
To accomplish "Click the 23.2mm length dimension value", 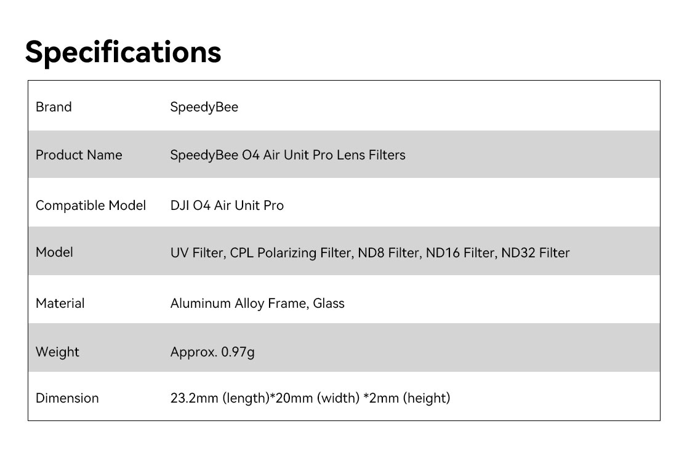I will point(220,398).
